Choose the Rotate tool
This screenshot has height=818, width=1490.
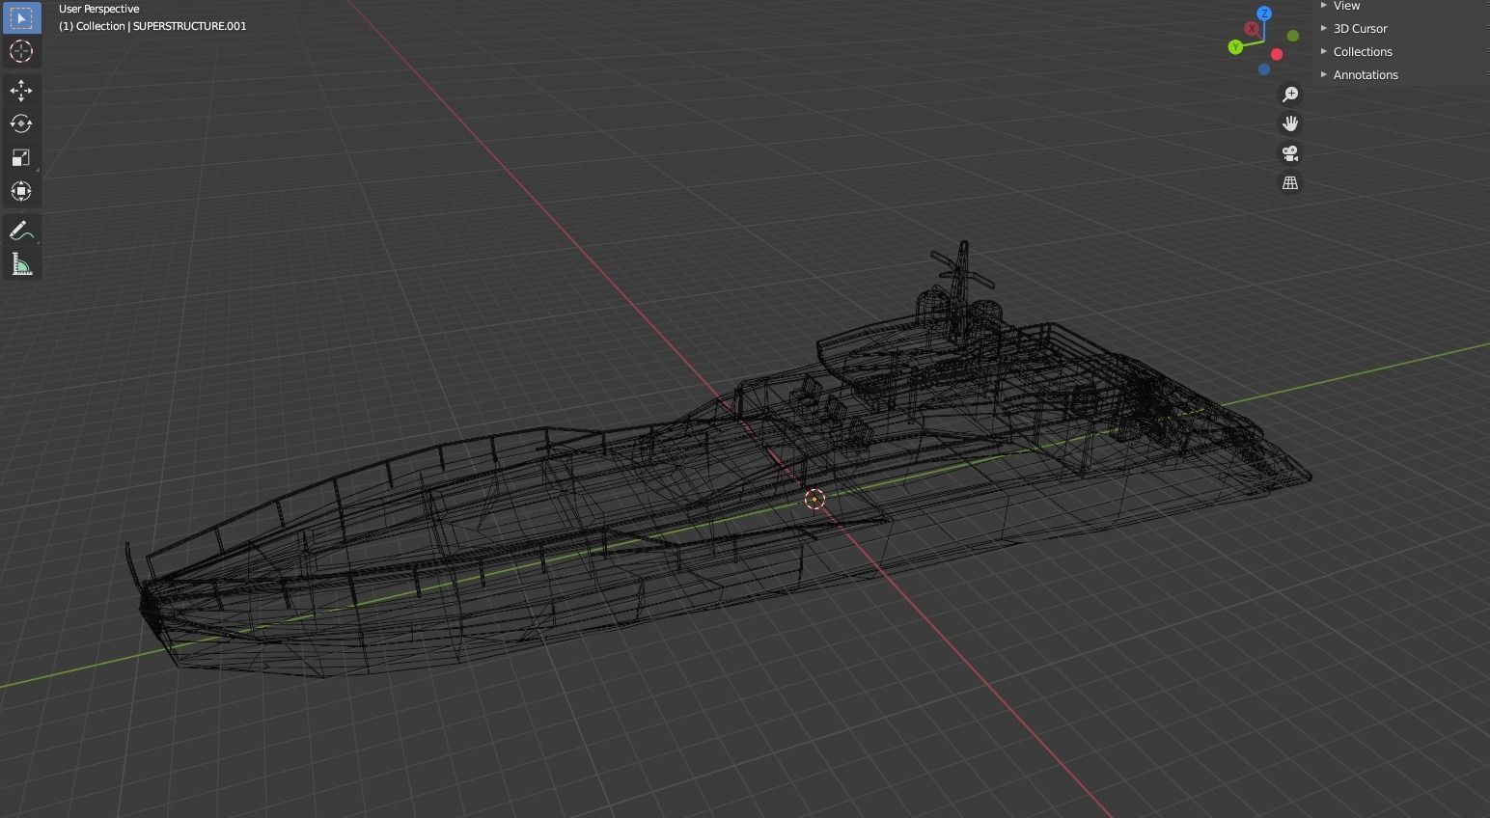(x=21, y=123)
